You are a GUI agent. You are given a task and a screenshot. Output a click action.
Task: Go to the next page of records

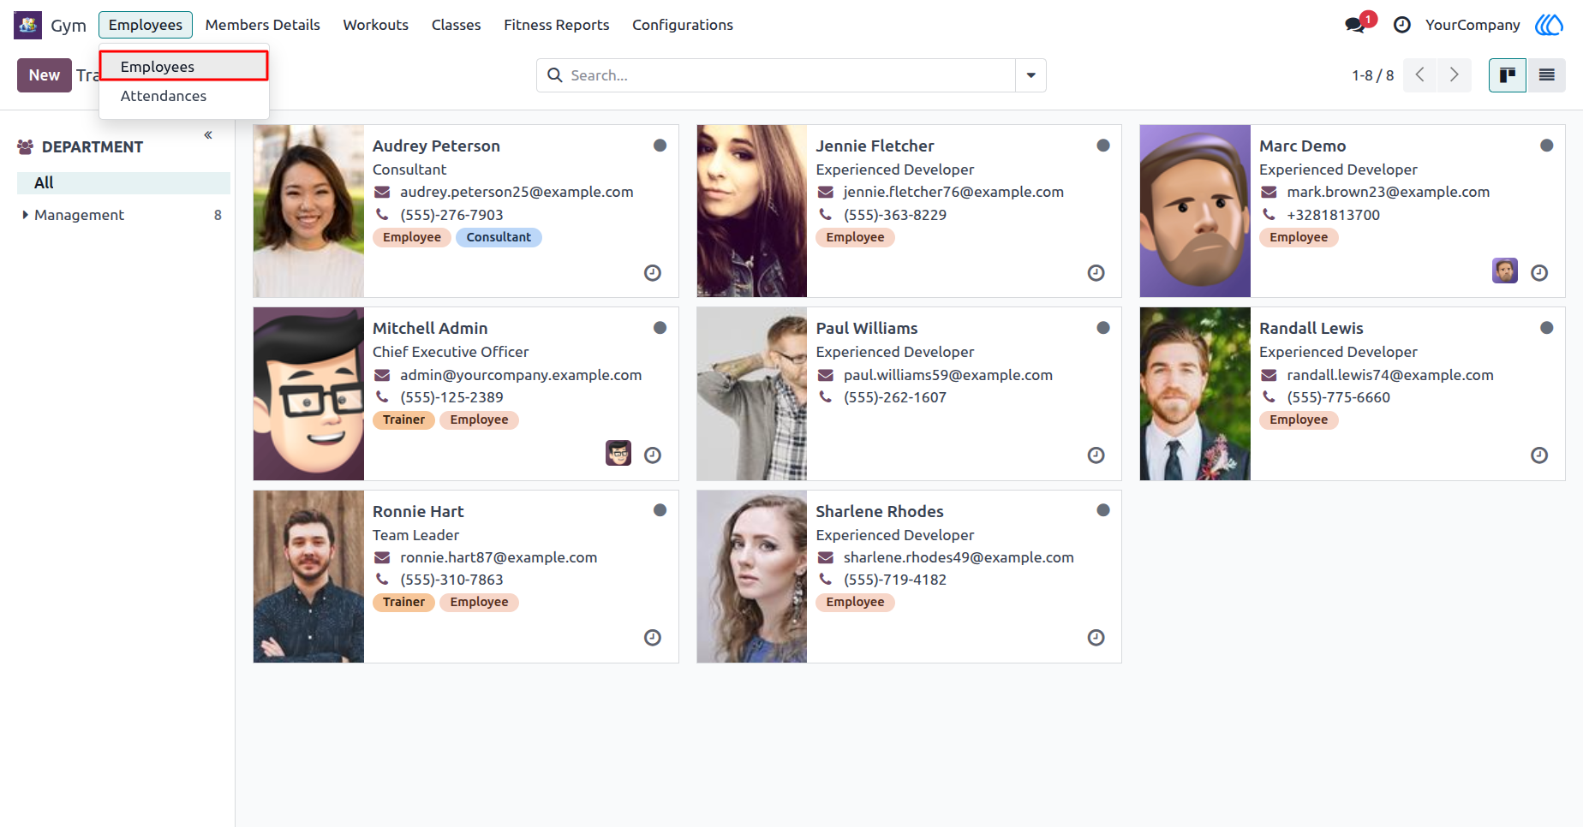[1455, 75]
